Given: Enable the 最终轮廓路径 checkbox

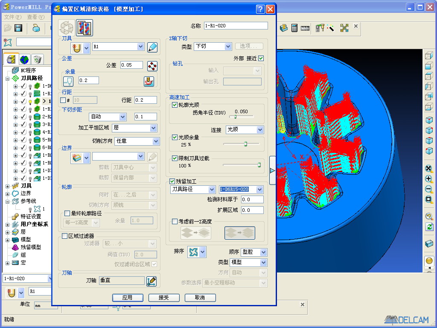Looking at the screenshot, I should coord(67,214).
